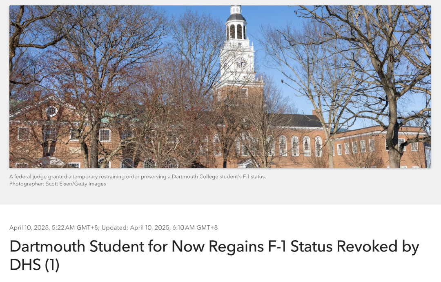
Task: Click the arched windows on the brick wing
Action: [x=301, y=146]
